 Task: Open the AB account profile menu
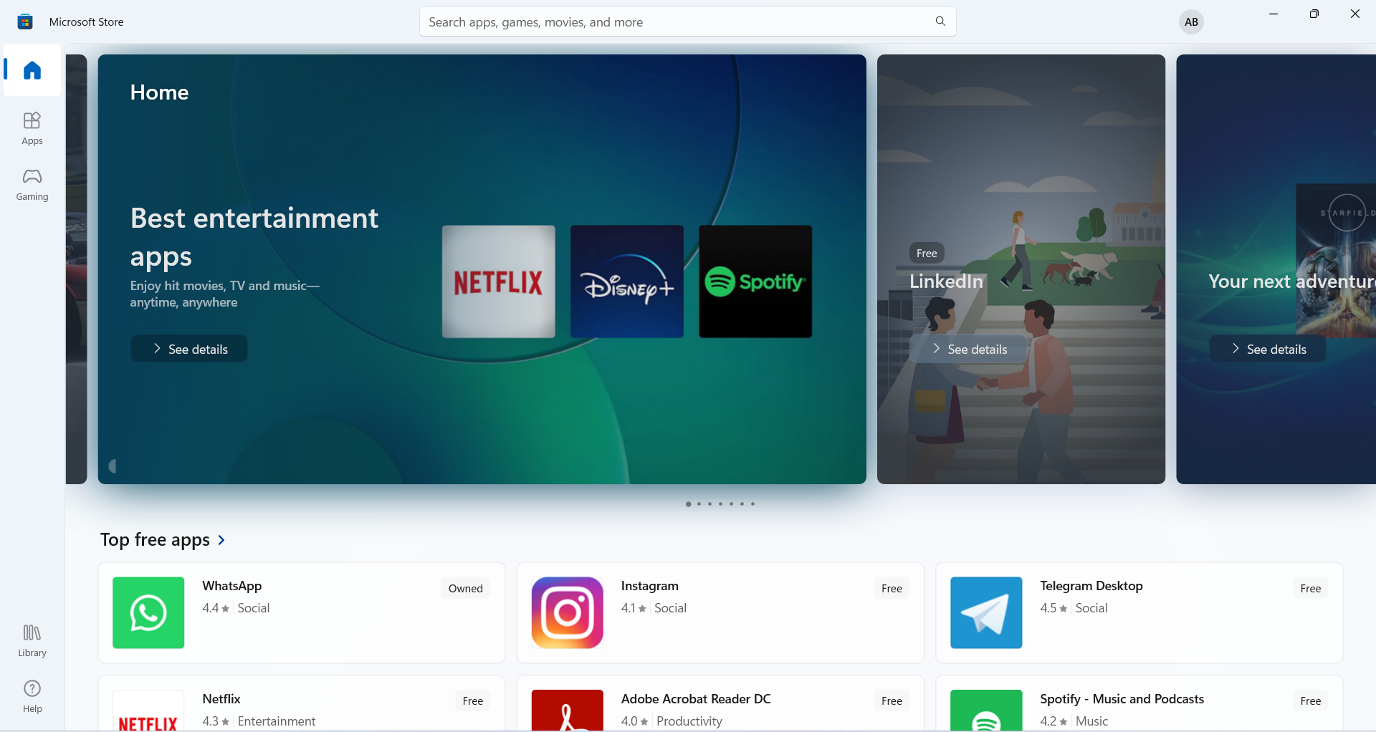1190,21
